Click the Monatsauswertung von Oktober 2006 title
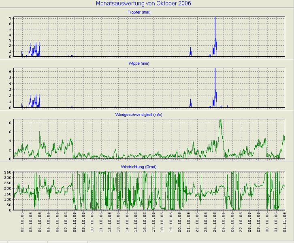Screen dimensions: 294x243 143,4
